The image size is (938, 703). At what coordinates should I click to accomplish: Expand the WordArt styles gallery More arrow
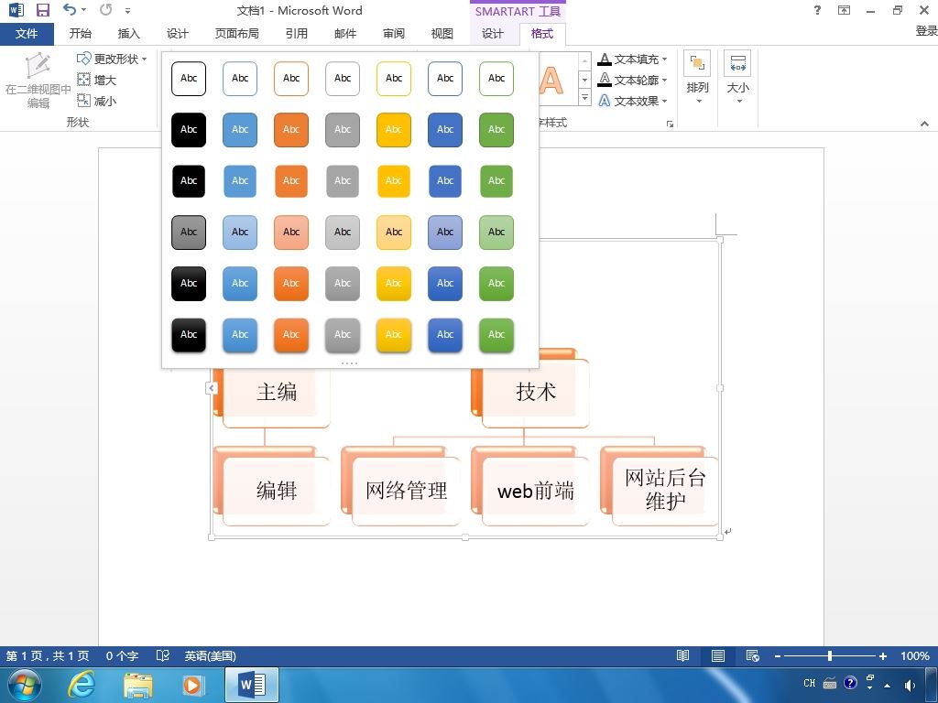point(584,97)
